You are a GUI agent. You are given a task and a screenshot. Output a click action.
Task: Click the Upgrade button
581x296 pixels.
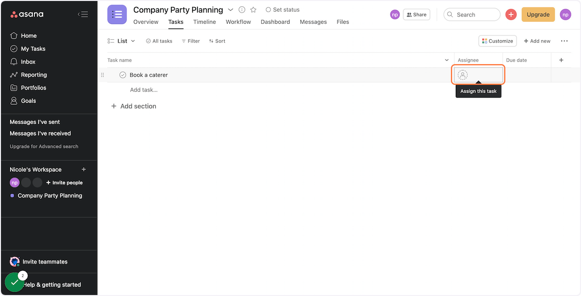538,15
